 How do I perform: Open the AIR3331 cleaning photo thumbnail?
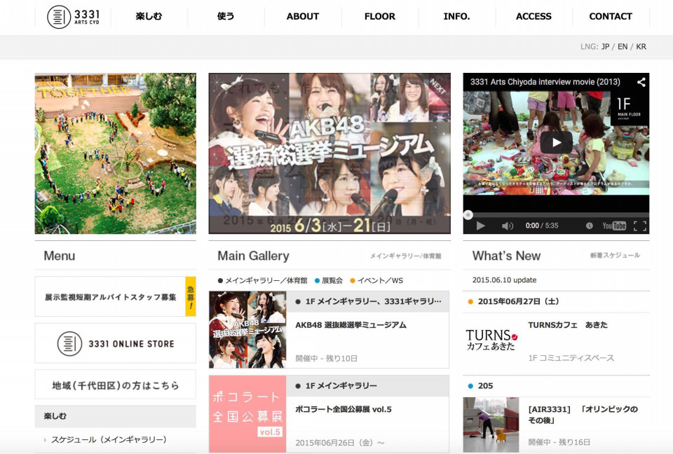[x=491, y=425]
